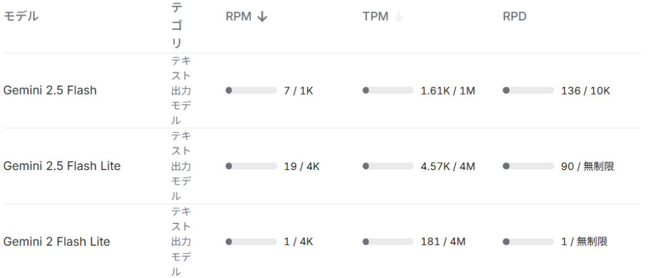Sort by the RPM column header
649x278 pixels.
(238, 17)
